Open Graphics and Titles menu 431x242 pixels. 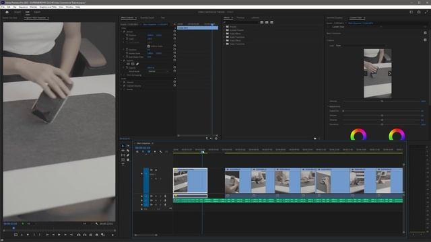[48, 7]
